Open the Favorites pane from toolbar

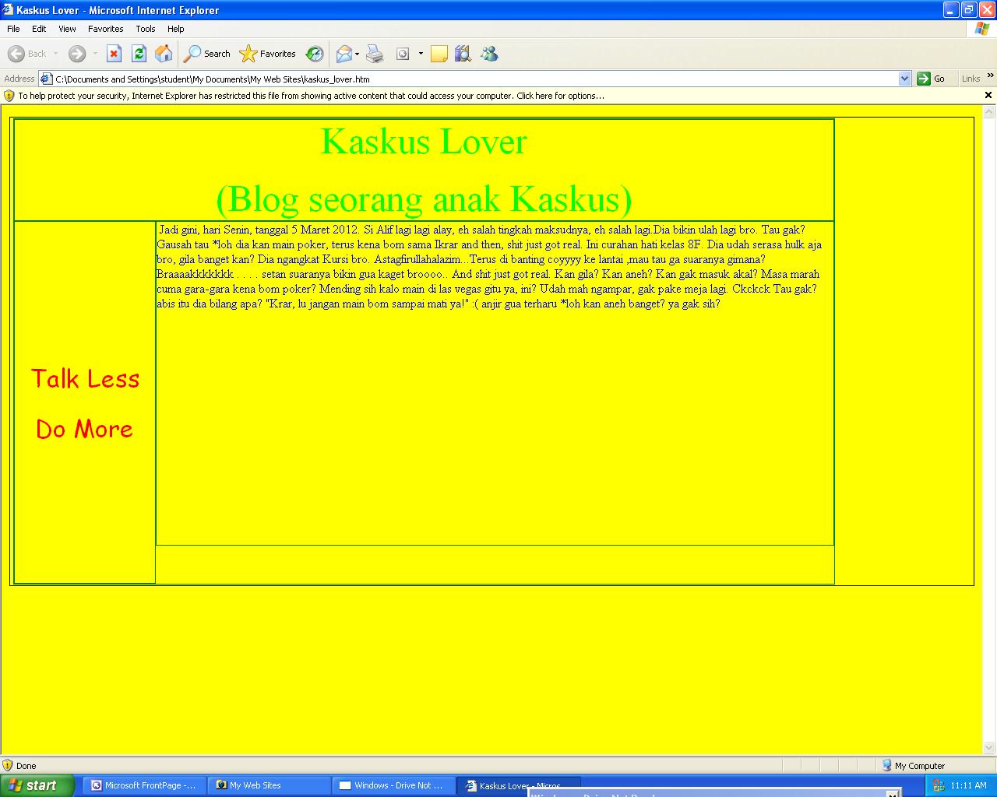point(268,54)
